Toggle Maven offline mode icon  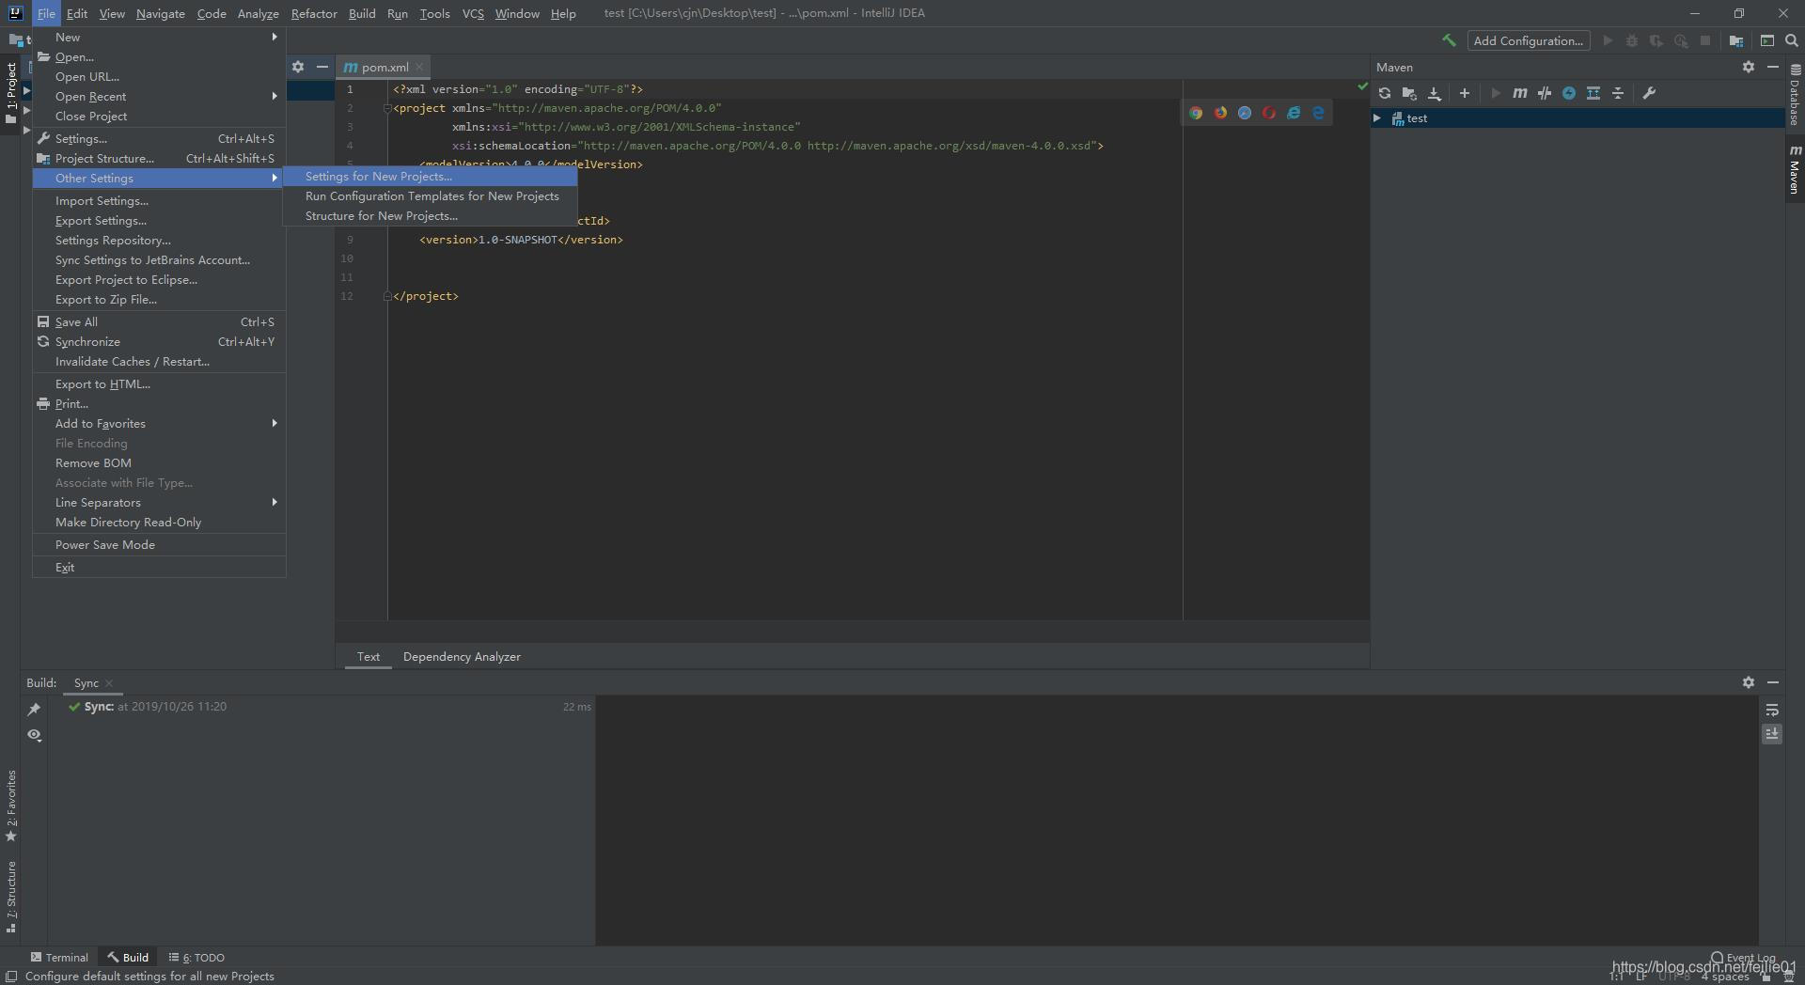click(x=1545, y=93)
